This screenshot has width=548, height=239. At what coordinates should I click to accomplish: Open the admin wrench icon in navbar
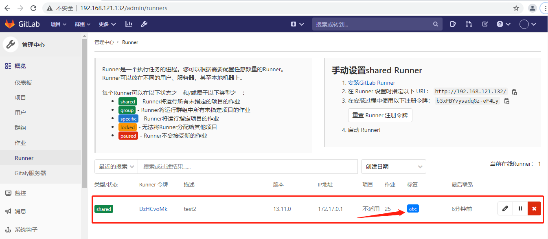pyautogui.click(x=144, y=24)
